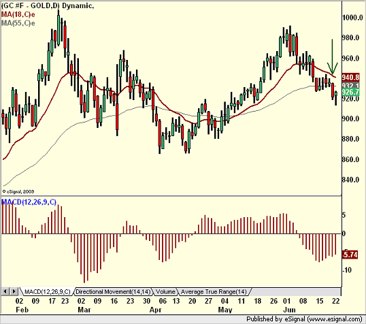The image size is (366, 324).
Task: Click the Jun month label on time axis
Action: [289, 310]
